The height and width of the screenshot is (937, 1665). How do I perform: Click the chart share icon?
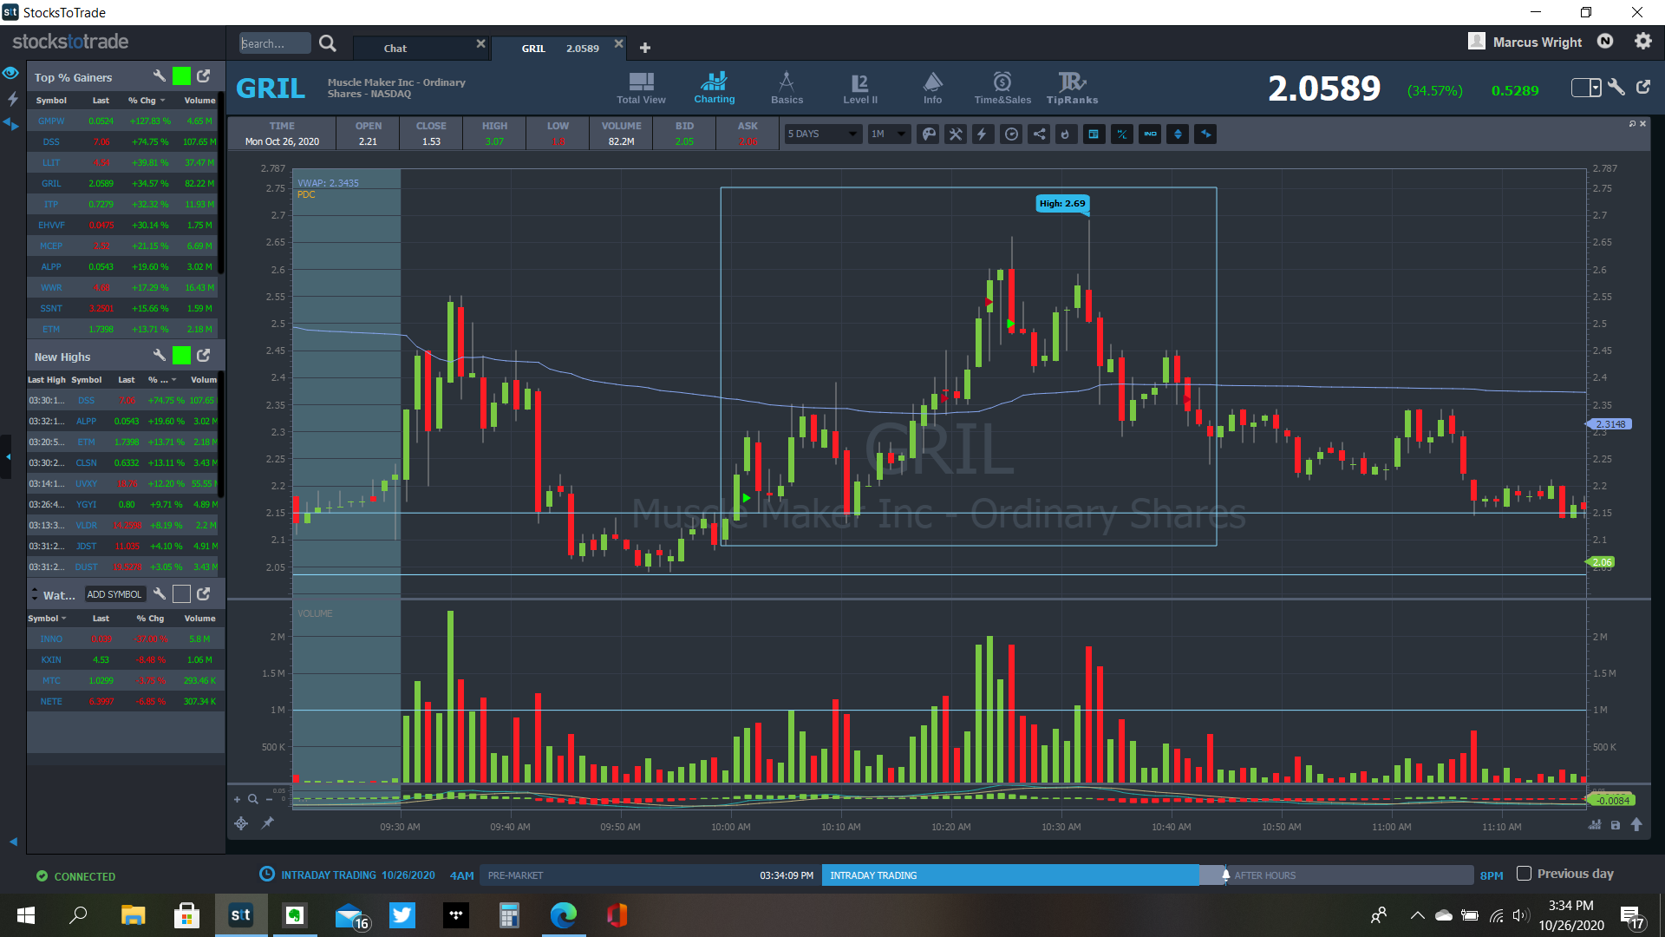pyautogui.click(x=1039, y=134)
